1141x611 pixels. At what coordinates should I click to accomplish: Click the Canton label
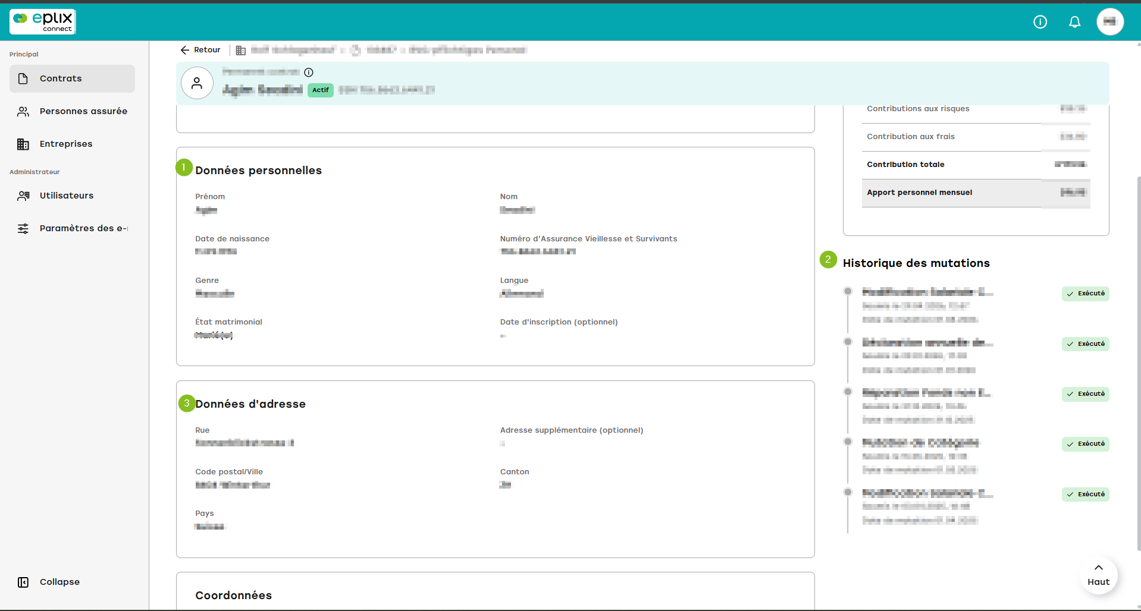click(515, 472)
